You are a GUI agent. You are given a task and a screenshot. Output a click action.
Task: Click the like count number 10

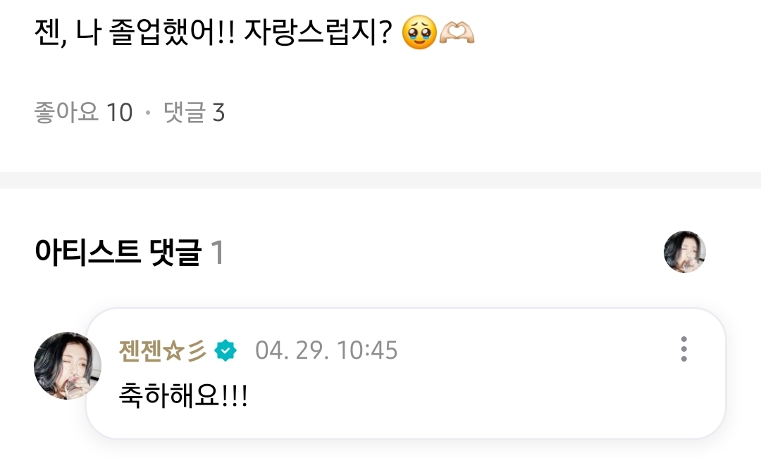tap(119, 113)
